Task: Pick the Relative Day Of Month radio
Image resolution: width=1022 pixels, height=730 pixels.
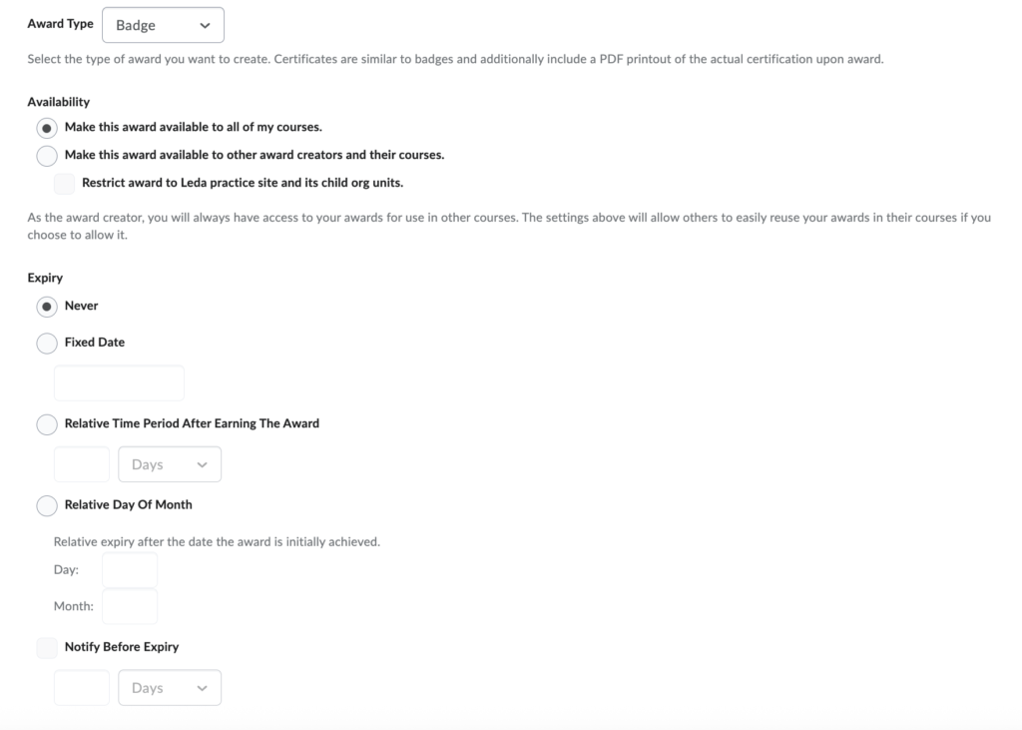Action: [47, 505]
